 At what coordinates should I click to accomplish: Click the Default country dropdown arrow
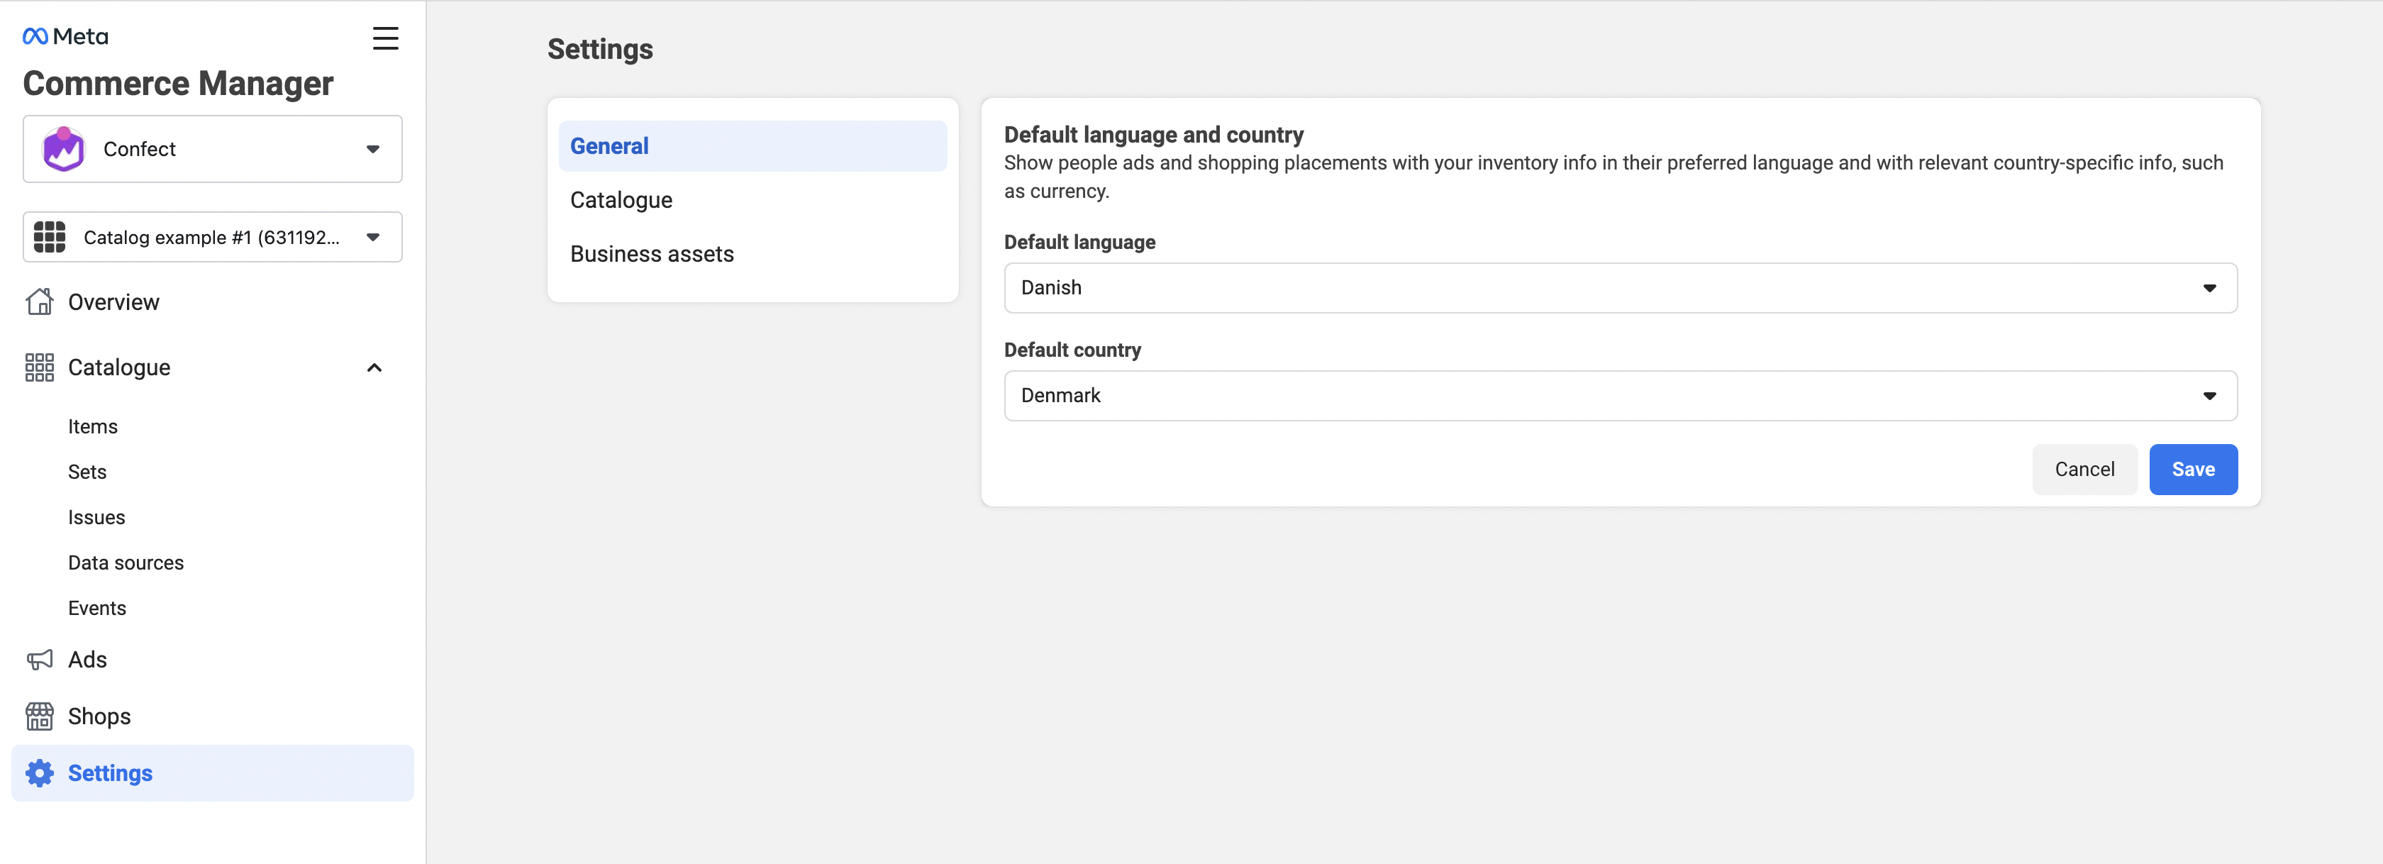pos(2209,396)
